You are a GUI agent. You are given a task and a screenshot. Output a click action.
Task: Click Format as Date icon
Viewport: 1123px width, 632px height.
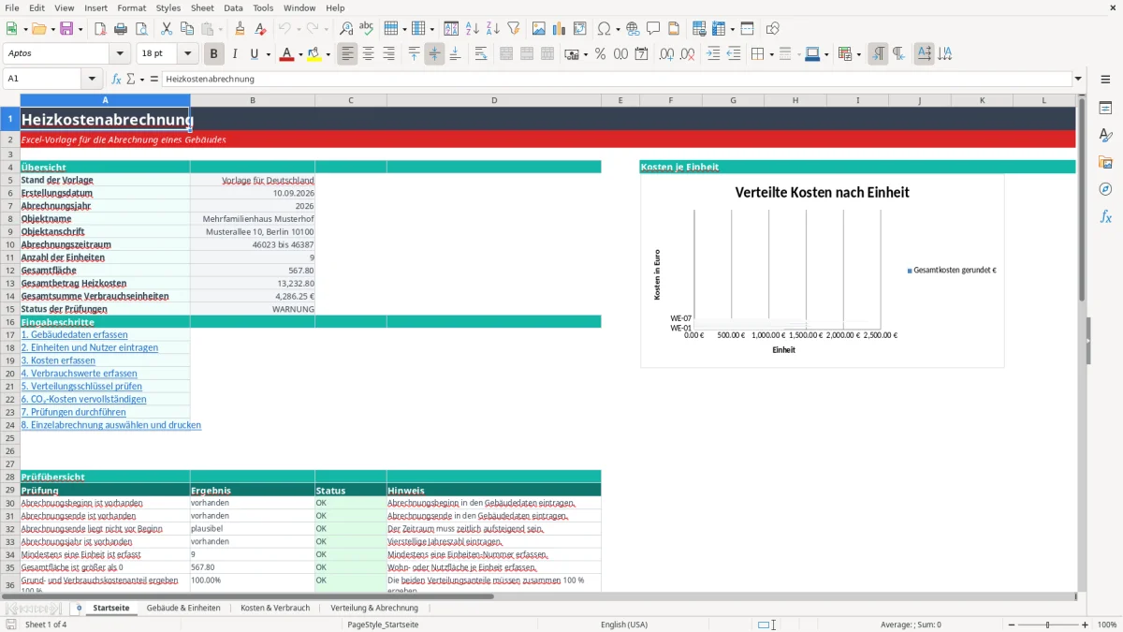click(x=641, y=54)
